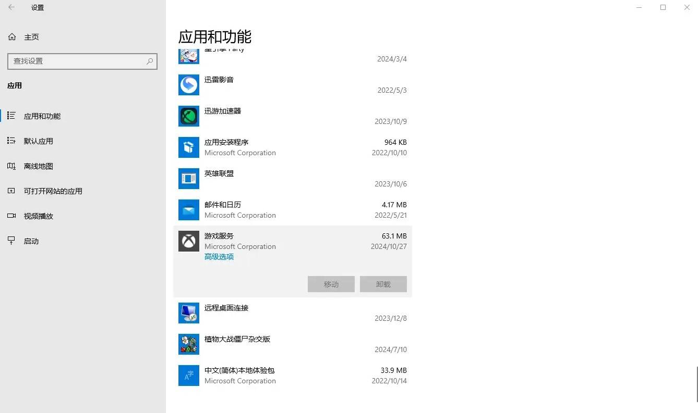Click the 2023/10/9 install date
The image size is (698, 413).
point(391,121)
